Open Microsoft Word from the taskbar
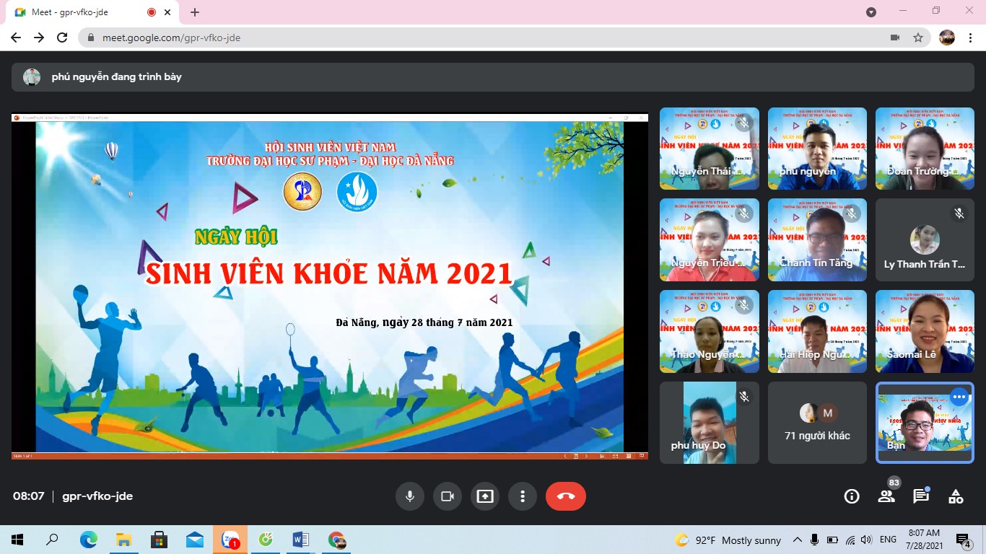 [x=300, y=540]
